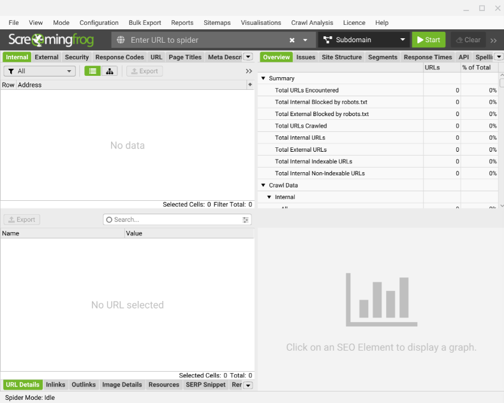Open the SERP Snippet tab
Screen dimensions: 504x403
click(x=205, y=385)
